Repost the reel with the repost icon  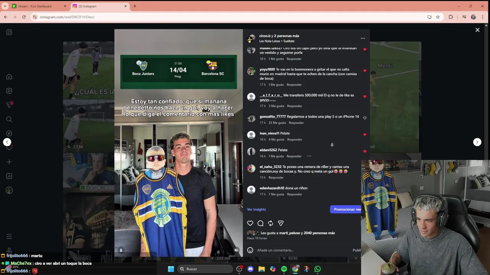(x=271, y=223)
